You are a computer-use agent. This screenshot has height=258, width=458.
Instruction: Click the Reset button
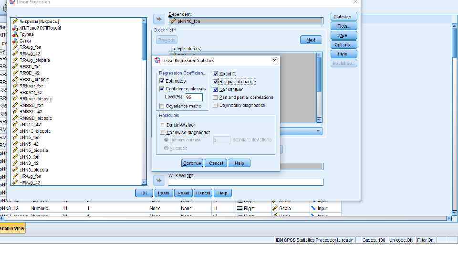(x=183, y=193)
